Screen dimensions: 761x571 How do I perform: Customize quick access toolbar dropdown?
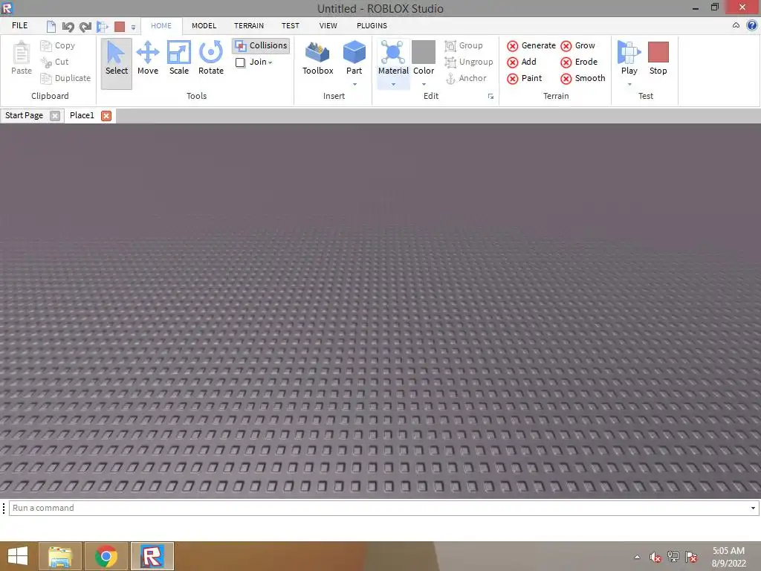coord(133,28)
